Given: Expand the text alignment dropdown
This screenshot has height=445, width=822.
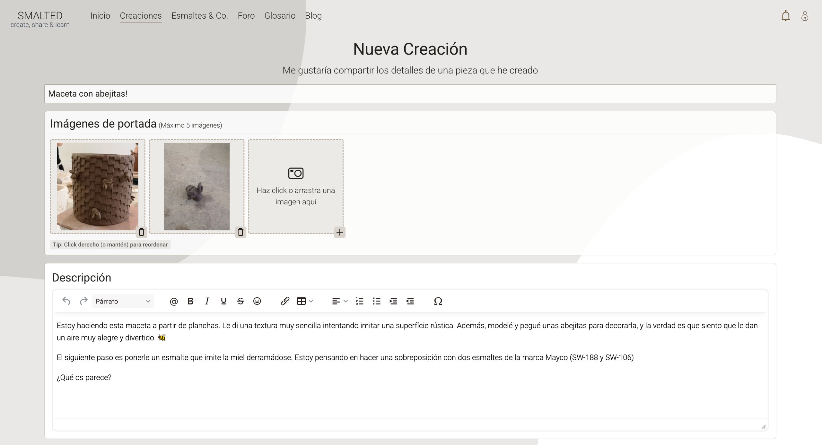Looking at the screenshot, I should tap(345, 301).
